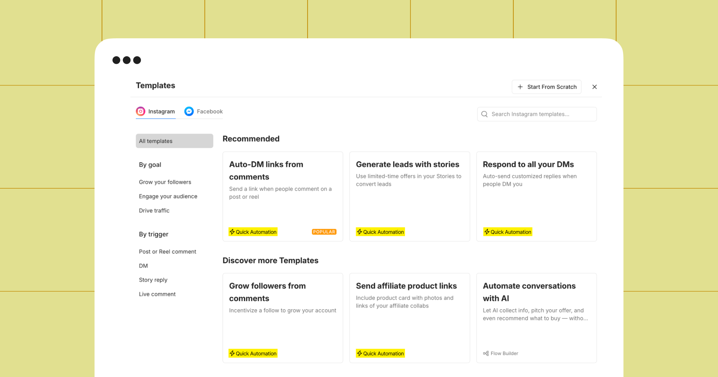Switch to the Facebook tab
Viewport: 718px width, 377px height.
coord(203,112)
